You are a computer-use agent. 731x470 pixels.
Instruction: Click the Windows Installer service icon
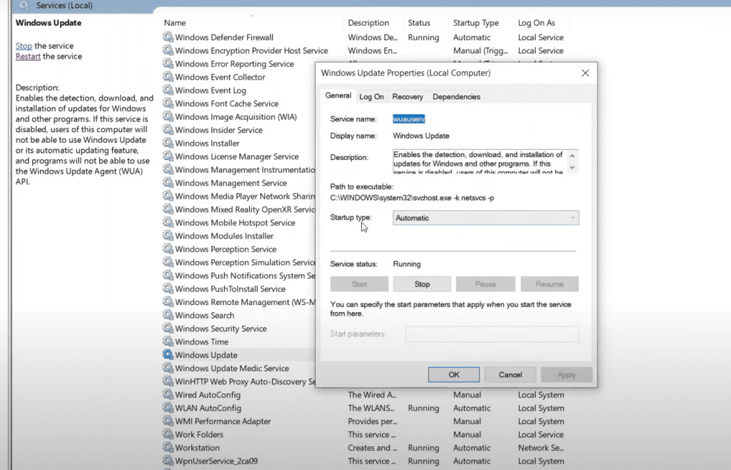click(168, 143)
